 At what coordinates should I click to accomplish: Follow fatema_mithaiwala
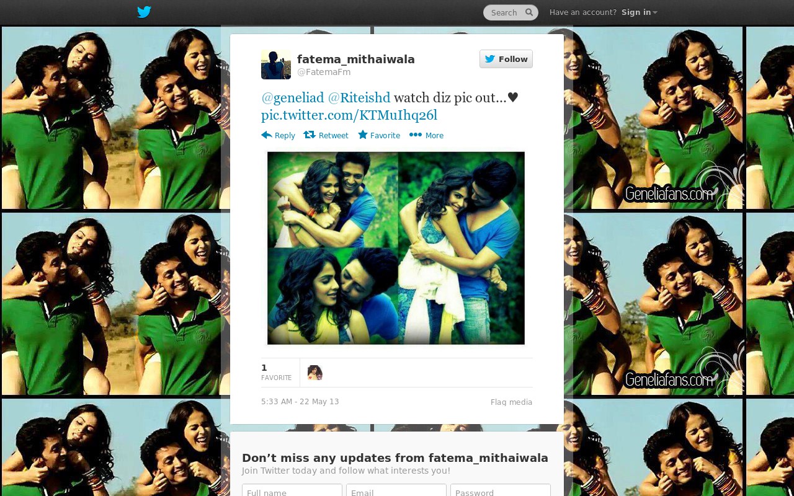pos(506,59)
